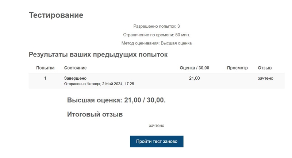Click the "Попытка" column header
The height and width of the screenshot is (158, 292).
click(45, 68)
